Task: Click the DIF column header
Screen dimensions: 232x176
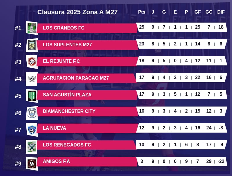Action: [221, 12]
